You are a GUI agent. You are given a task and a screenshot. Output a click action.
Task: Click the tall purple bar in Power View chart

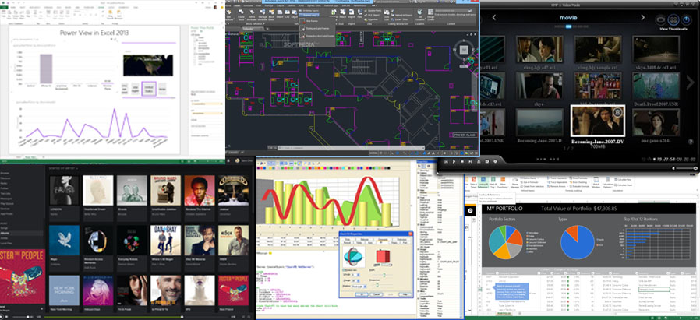tap(46, 69)
